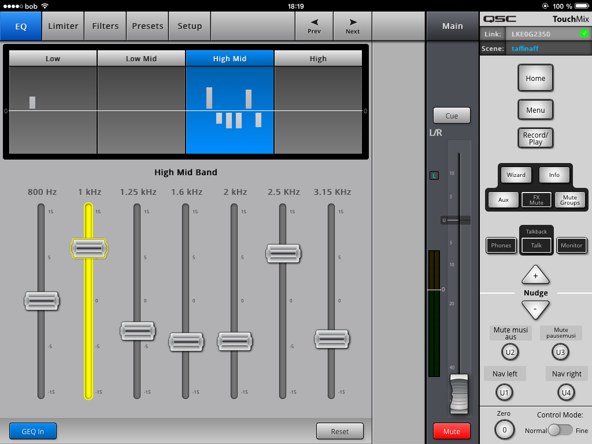This screenshot has width=592, height=444.
Task: Select the Low band section
Action: click(x=53, y=102)
